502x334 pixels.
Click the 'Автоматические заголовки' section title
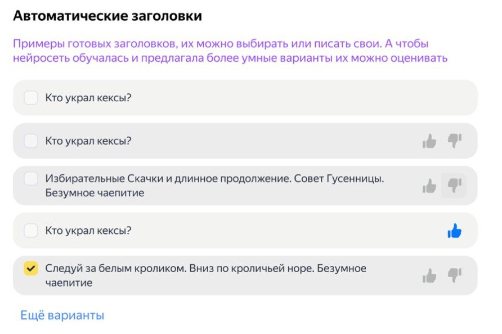107,16
